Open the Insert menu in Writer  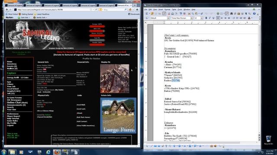161,9
